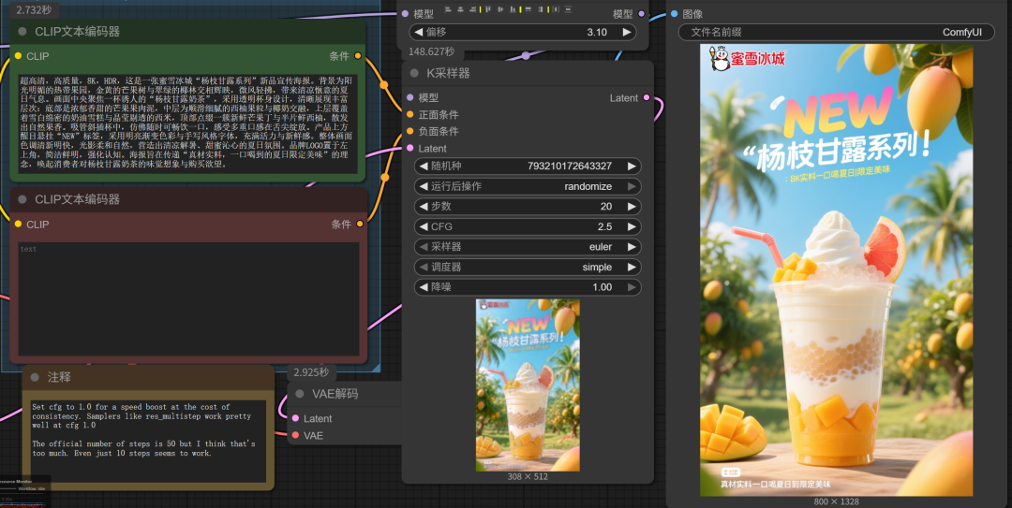1012x508 pixels.
Task: Click into the empty negative prompt text box
Action: coord(187,298)
